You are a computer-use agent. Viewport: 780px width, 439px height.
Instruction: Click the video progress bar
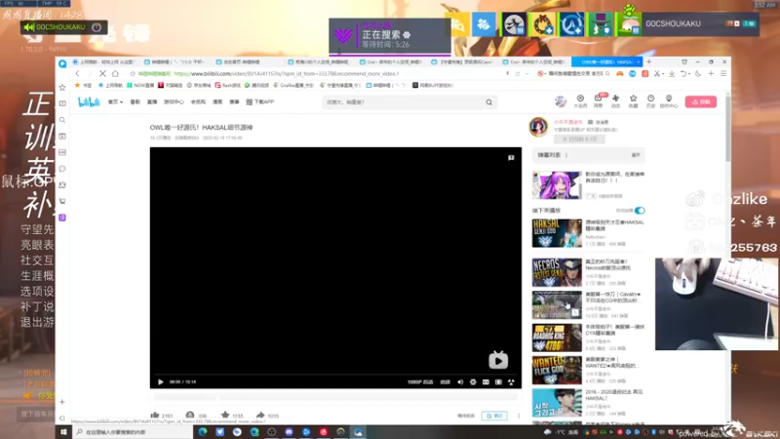(x=335, y=374)
